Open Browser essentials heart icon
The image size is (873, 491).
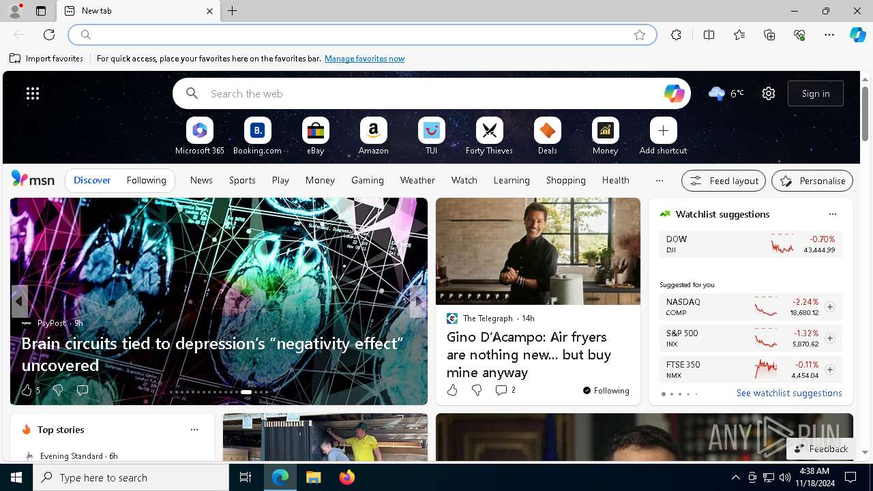point(799,35)
